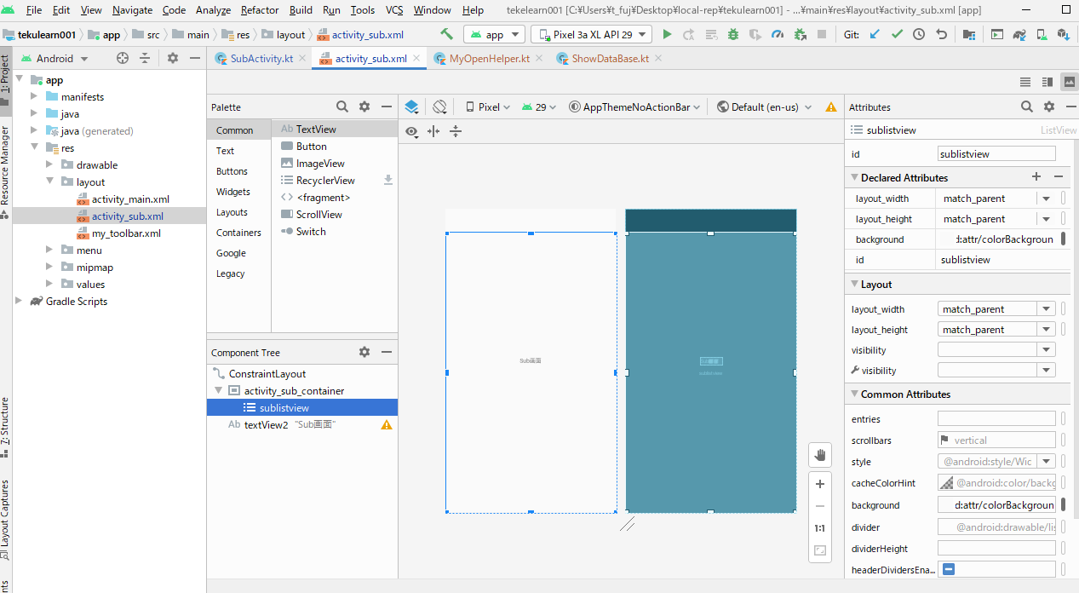Open Palette settings gear
This screenshot has height=593, width=1079.
[364, 107]
